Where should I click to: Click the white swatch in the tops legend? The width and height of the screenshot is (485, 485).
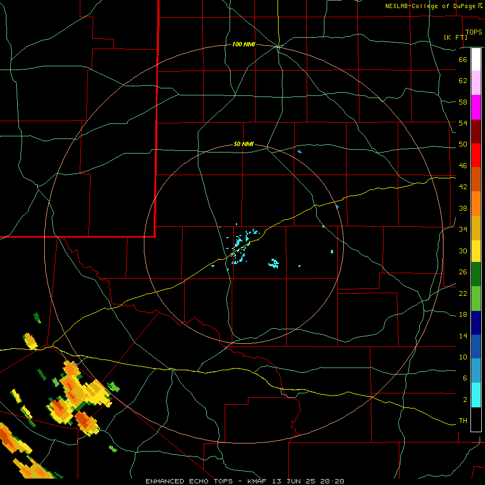coord(476,59)
